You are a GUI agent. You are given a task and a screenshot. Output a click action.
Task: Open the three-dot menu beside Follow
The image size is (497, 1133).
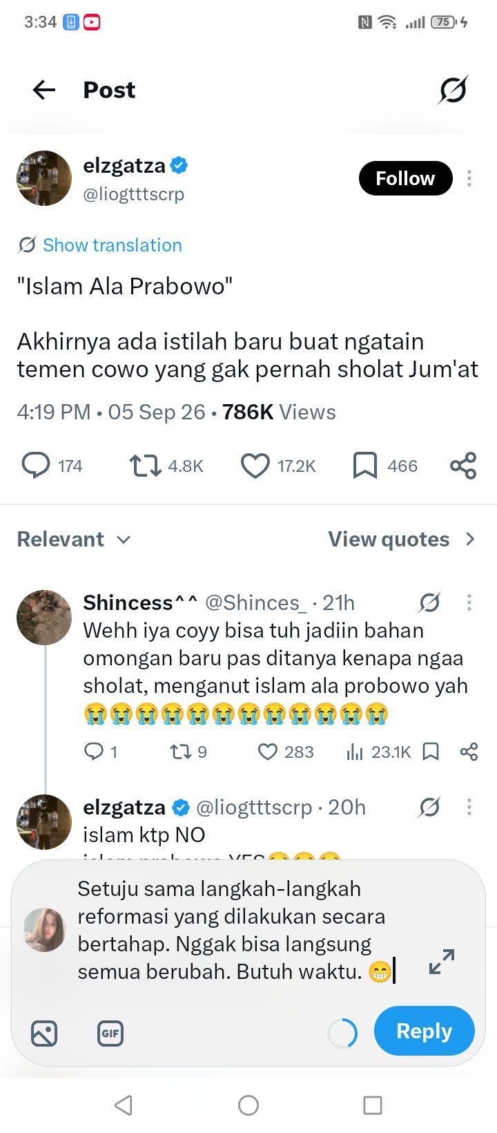tap(469, 178)
